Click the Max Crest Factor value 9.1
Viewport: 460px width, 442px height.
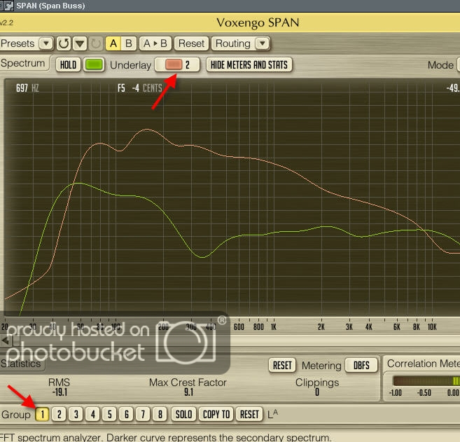point(188,392)
